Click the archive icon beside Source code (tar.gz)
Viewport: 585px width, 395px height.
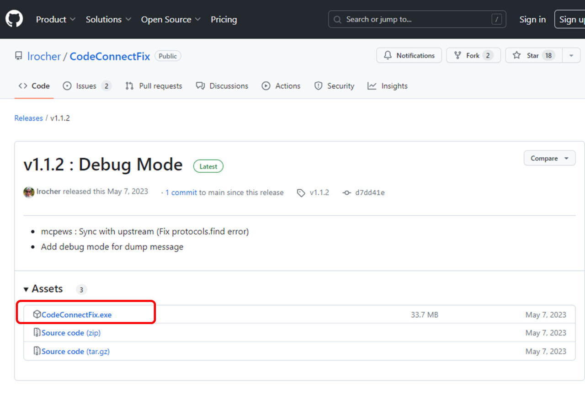[x=37, y=351]
